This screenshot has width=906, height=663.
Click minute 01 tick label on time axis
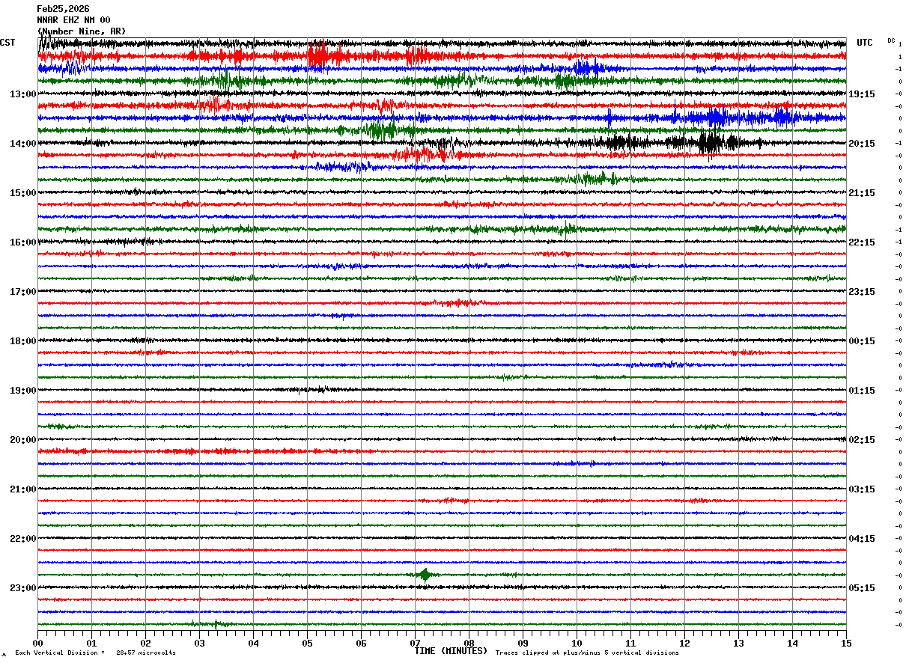[91, 643]
